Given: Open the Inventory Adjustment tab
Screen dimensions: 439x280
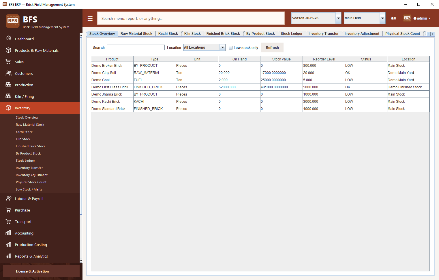Looking at the screenshot, I should tap(362, 34).
